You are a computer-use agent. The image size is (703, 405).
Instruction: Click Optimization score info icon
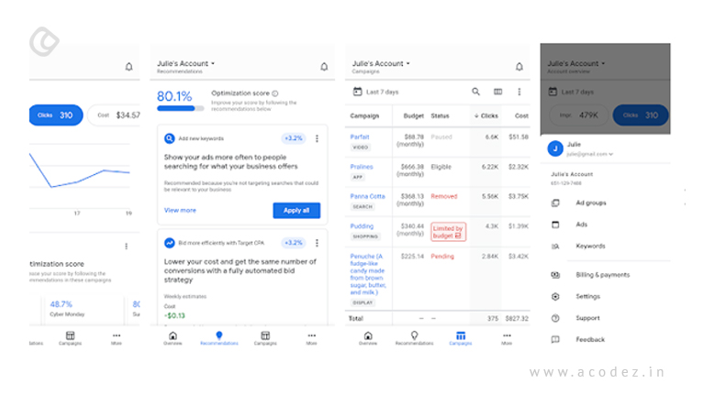(x=274, y=93)
